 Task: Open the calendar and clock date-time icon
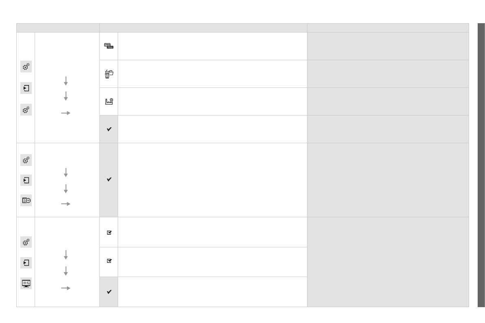(26, 200)
